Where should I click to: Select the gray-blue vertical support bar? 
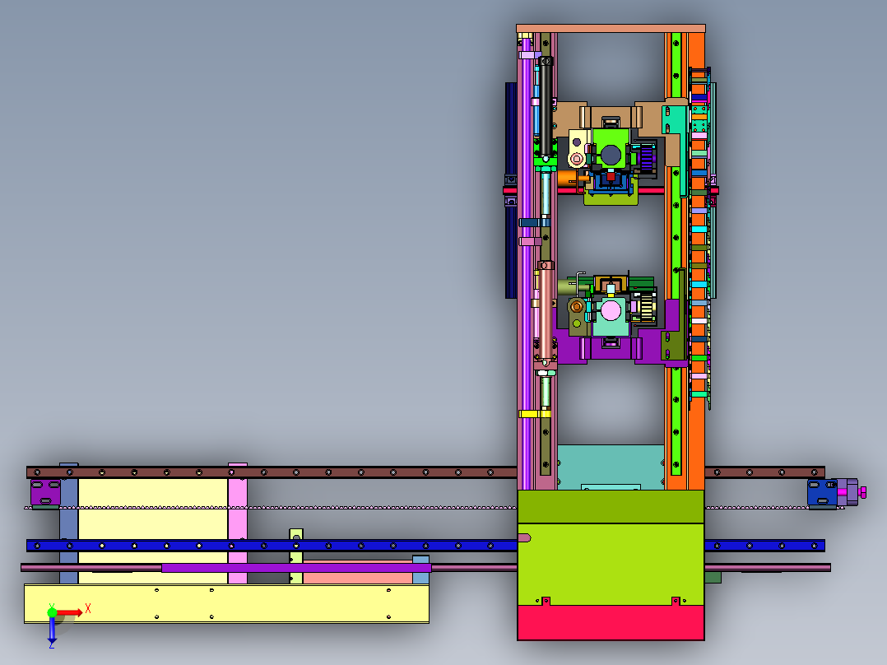[x=69, y=523]
